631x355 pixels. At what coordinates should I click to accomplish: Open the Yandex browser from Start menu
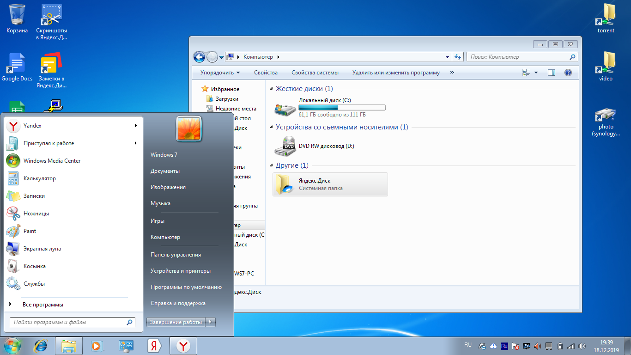(x=32, y=126)
